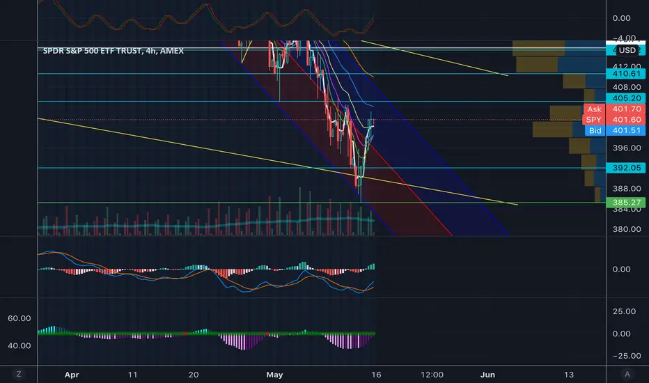Click the −25.00 value on the bottom indicator scale

tap(627, 356)
